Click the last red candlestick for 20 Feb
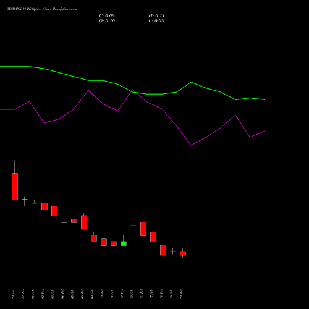This screenshot has height=309, width=309. [x=183, y=253]
